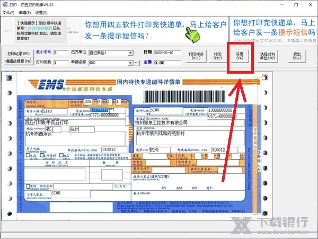Image resolution: width=318 pixels, height=239 pixels.
Task: Click the sender postal code field 310012
Action: [x=115, y=149]
